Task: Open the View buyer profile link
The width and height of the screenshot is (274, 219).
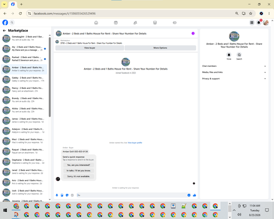Action: 135,143
